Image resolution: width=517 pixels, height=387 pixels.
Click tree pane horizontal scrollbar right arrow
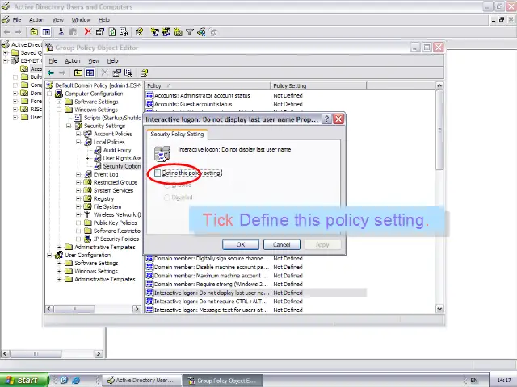pos(137,309)
